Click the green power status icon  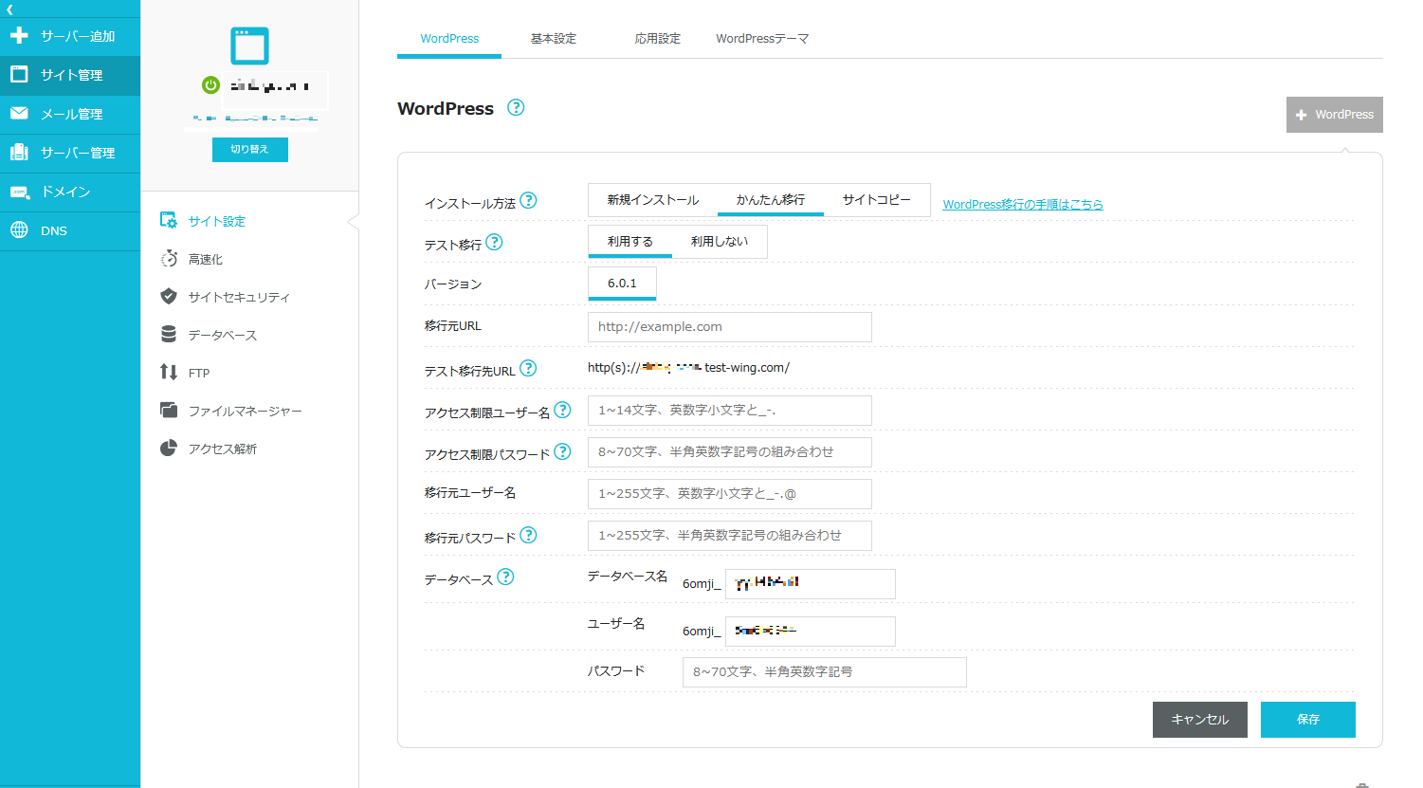pyautogui.click(x=210, y=84)
